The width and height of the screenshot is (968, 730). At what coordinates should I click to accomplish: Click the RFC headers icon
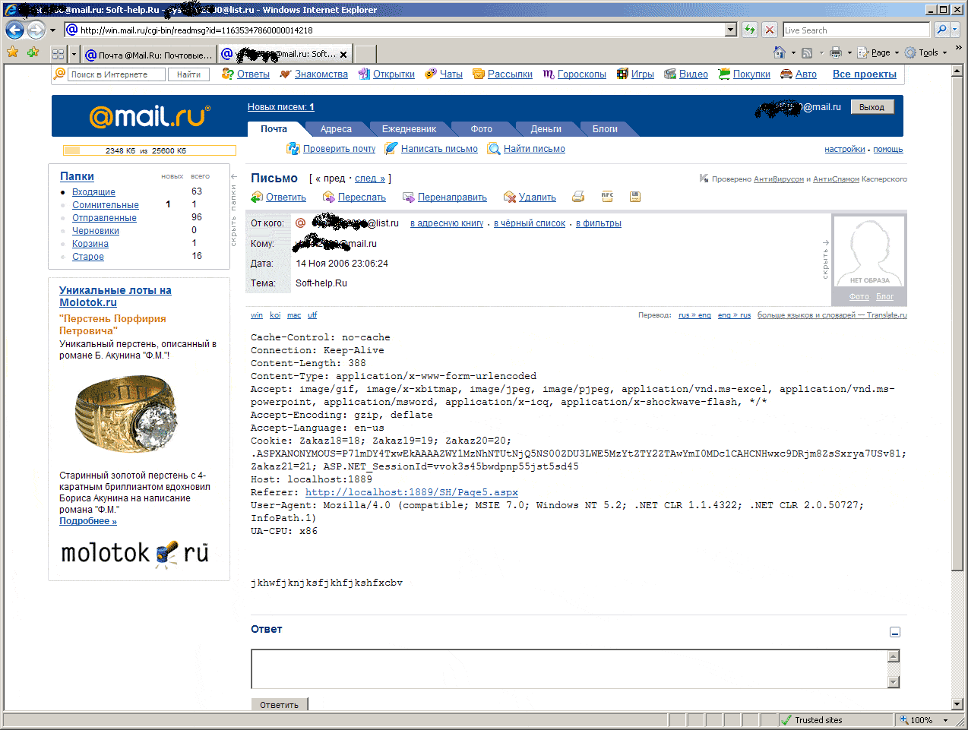607,196
